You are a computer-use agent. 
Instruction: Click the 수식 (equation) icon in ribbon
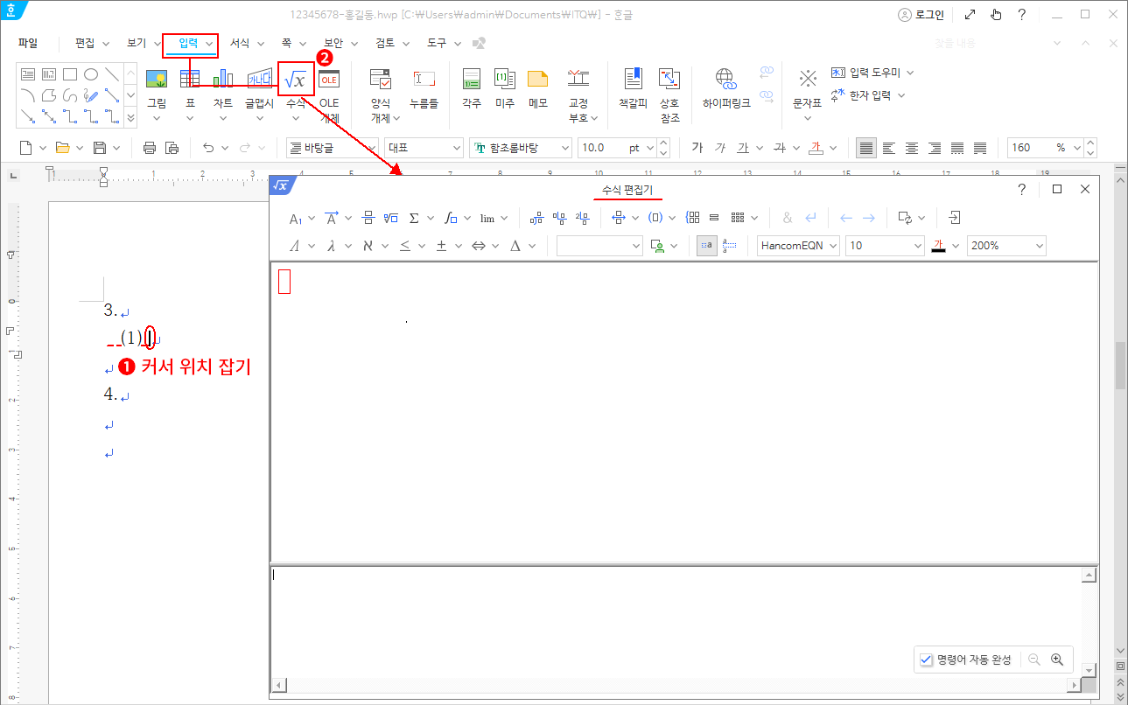pyautogui.click(x=296, y=80)
